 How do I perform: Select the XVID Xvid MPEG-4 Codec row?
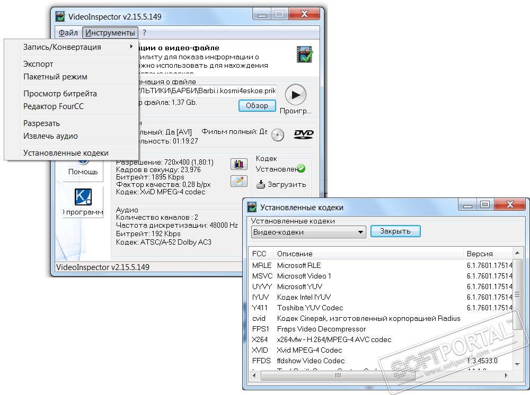381,350
